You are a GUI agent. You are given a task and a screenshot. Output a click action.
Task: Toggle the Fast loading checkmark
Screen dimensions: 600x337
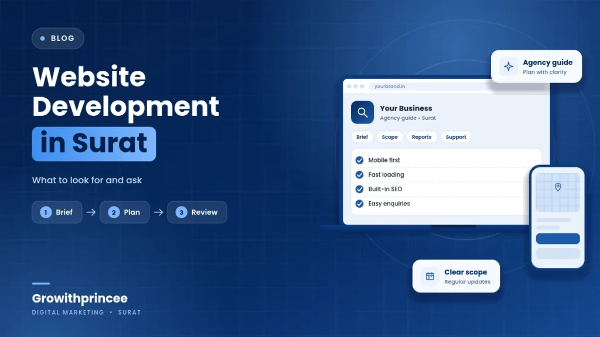coord(359,174)
